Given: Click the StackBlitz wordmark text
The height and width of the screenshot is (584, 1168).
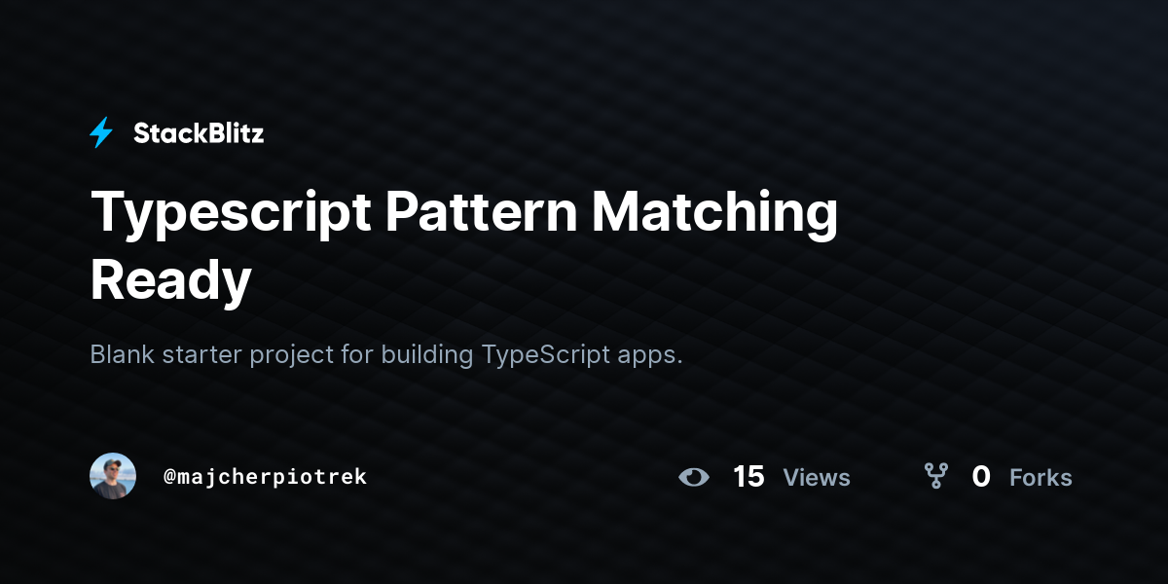Looking at the screenshot, I should tap(199, 133).
